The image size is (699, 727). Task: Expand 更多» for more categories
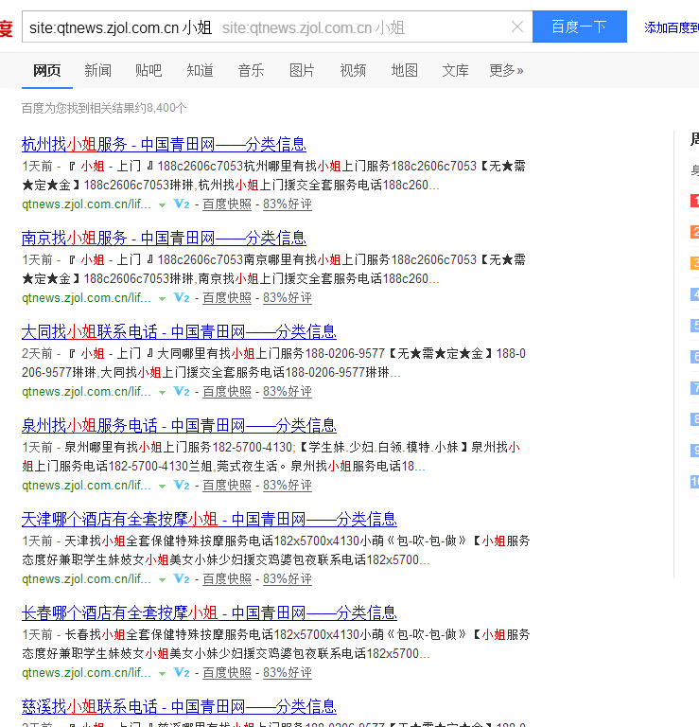point(506,70)
